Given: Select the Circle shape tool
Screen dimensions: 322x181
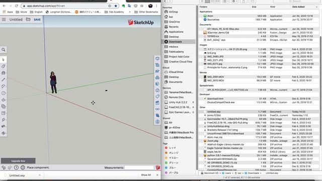Looking at the screenshot, I should [4, 93].
